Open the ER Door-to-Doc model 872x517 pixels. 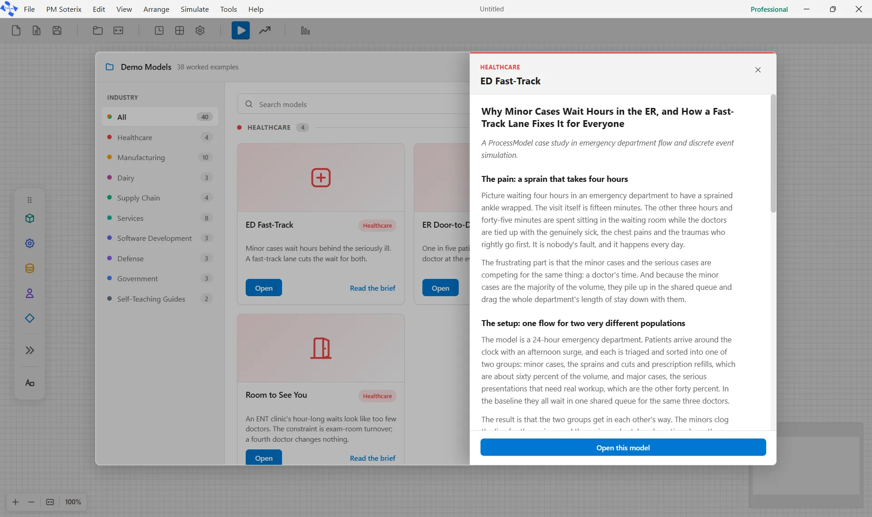[440, 288]
